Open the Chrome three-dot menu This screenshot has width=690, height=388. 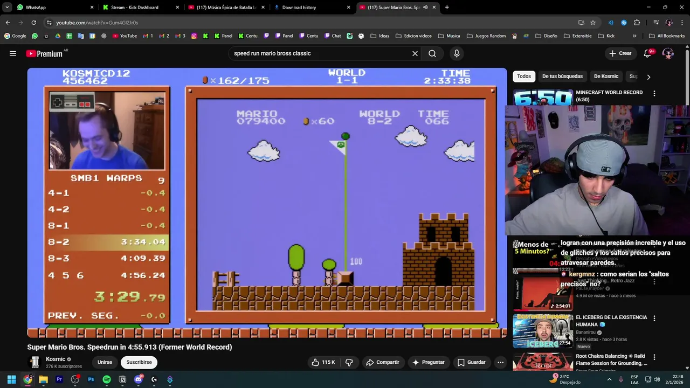point(682,23)
